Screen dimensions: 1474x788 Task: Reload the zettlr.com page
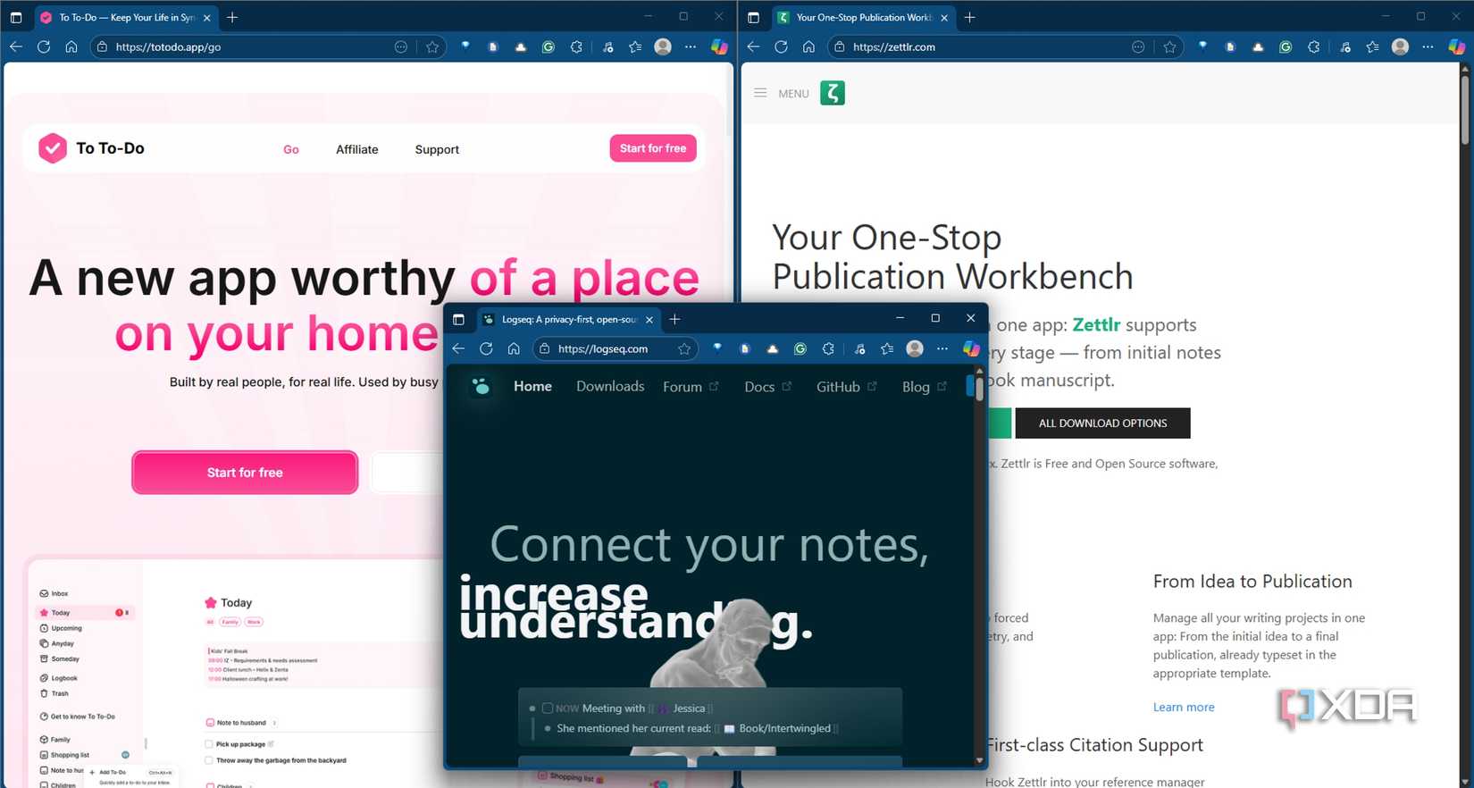point(781,46)
